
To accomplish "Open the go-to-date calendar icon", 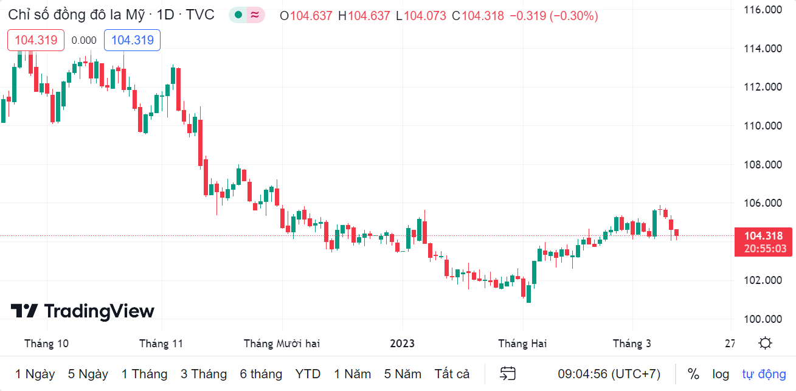I will tap(508, 373).
